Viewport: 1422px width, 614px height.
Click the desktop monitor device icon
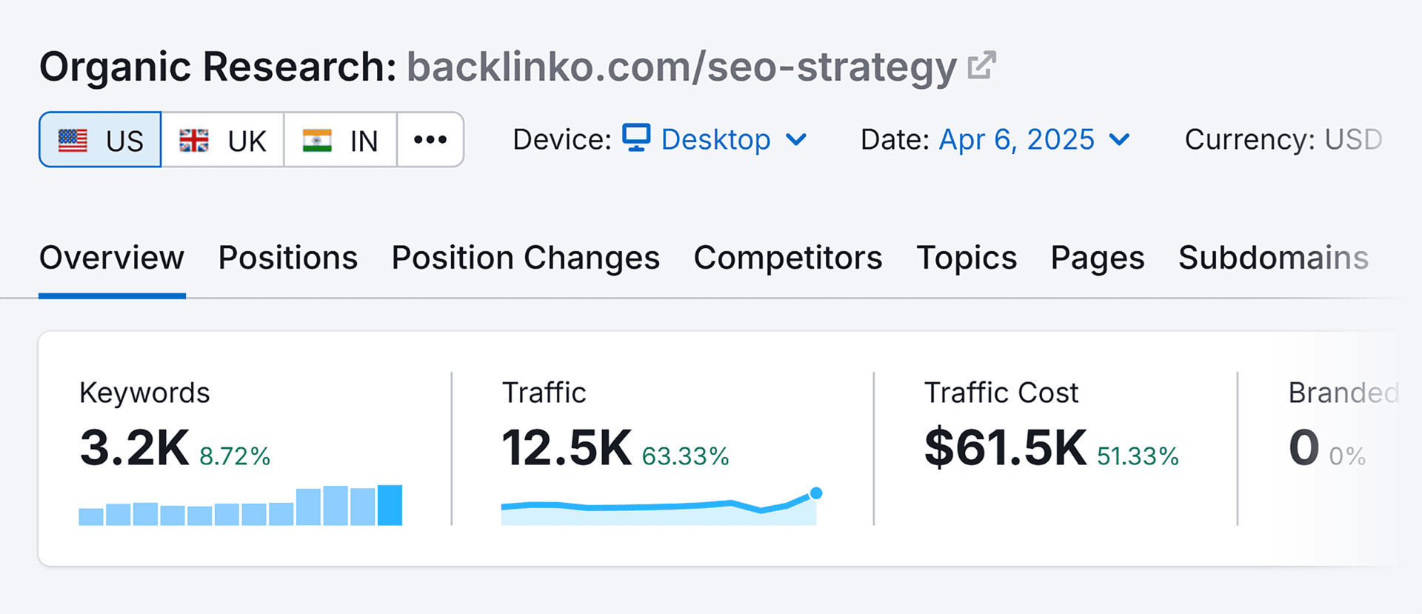pos(635,139)
